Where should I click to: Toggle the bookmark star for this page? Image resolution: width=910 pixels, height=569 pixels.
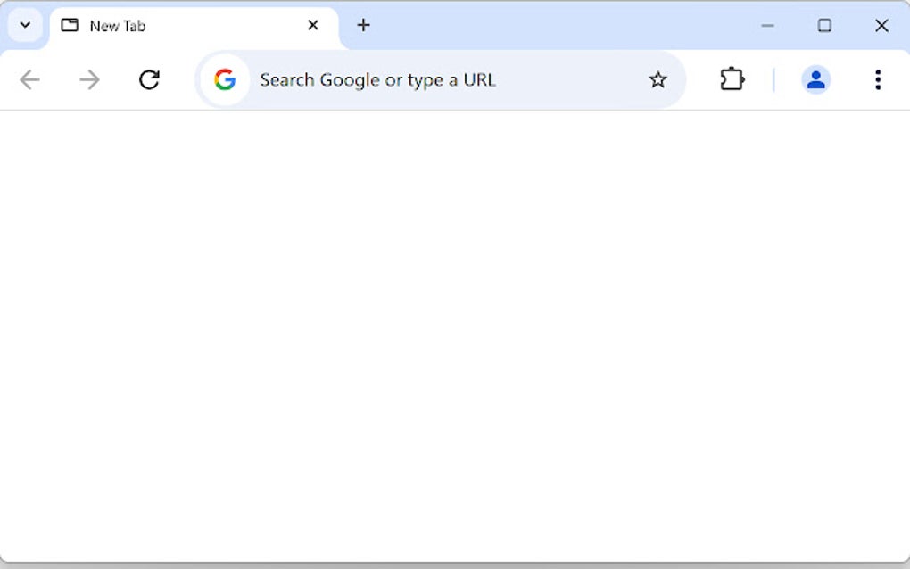tap(658, 79)
